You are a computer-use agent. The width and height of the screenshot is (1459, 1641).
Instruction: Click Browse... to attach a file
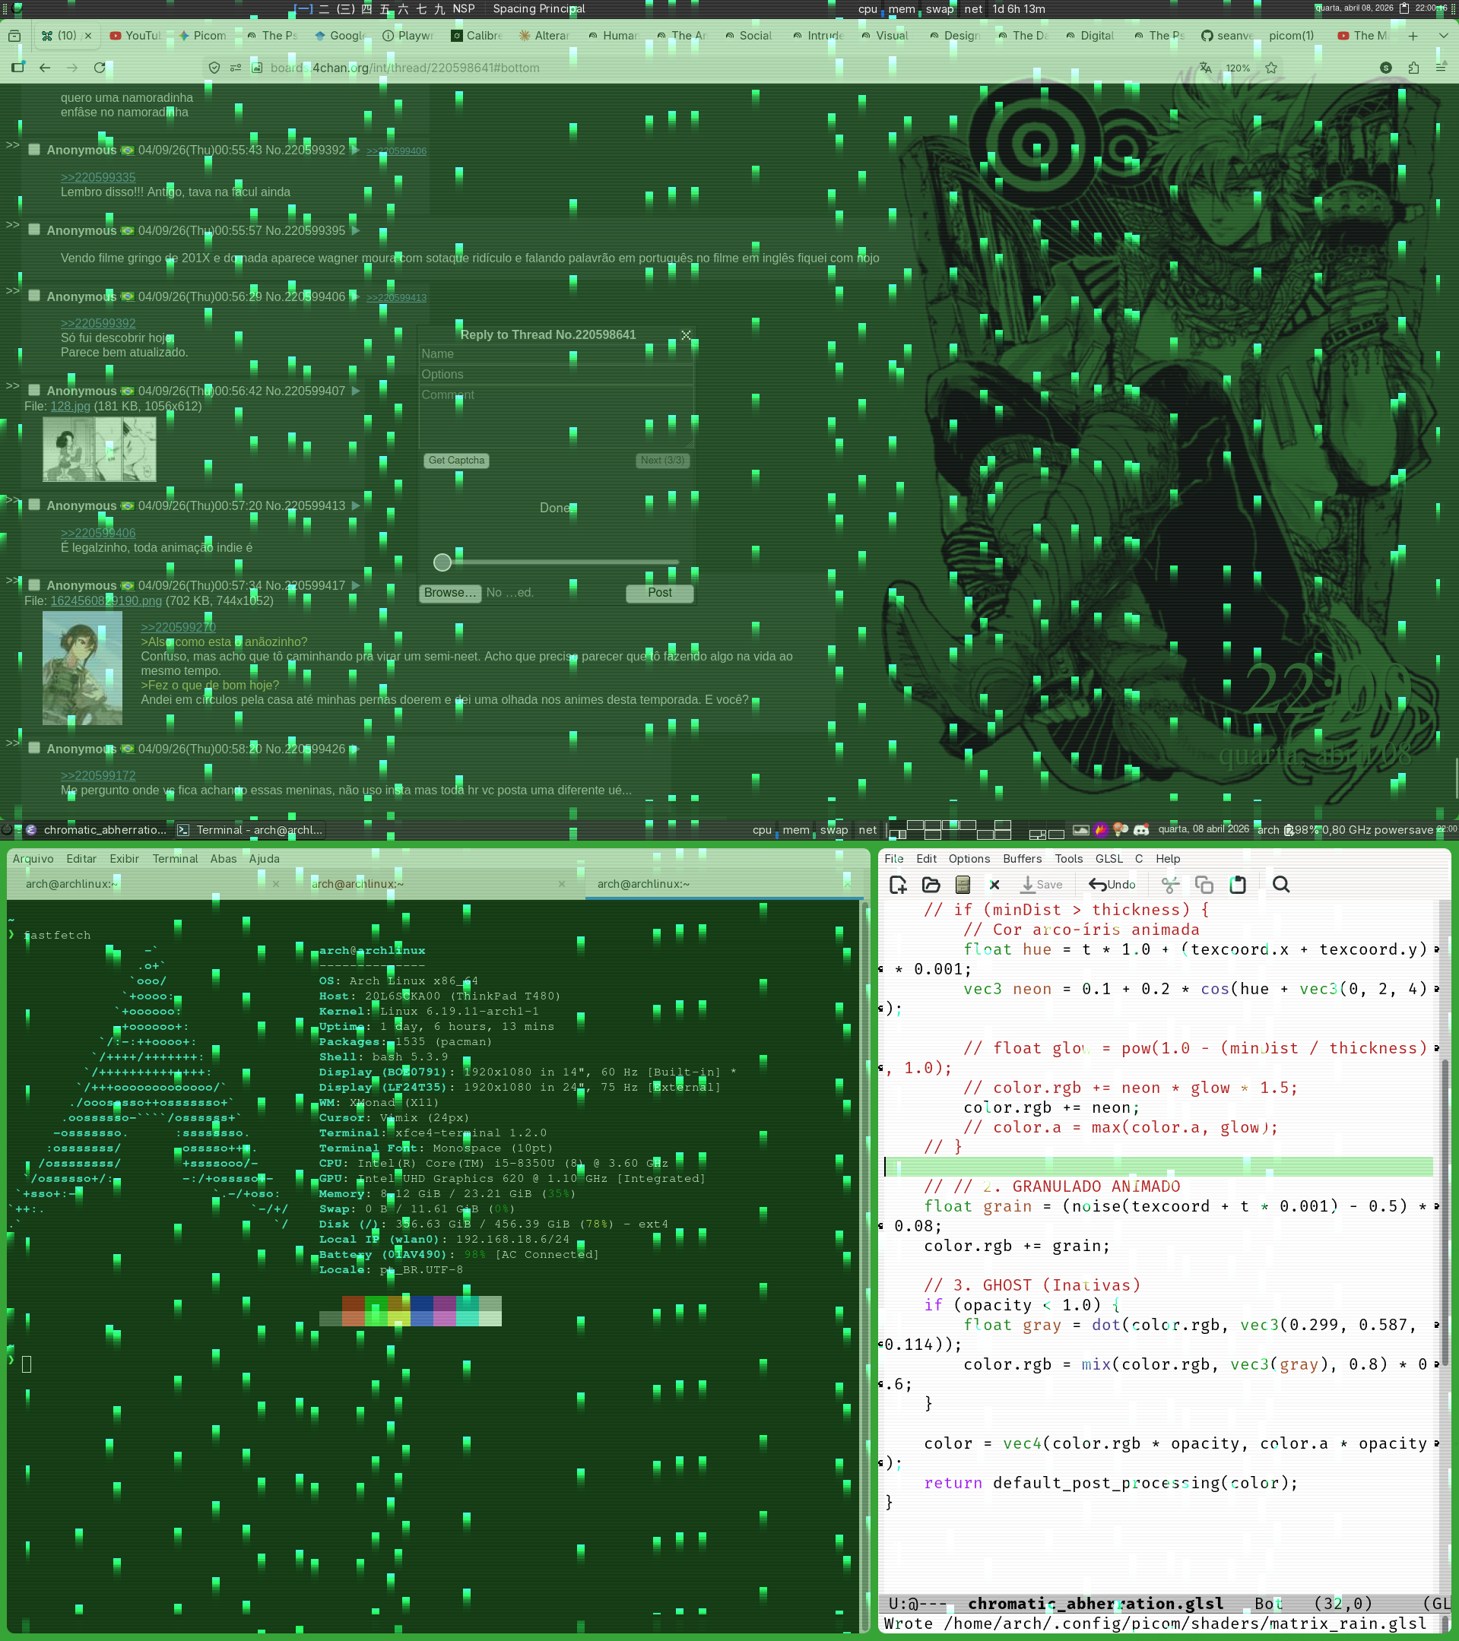[x=449, y=593]
